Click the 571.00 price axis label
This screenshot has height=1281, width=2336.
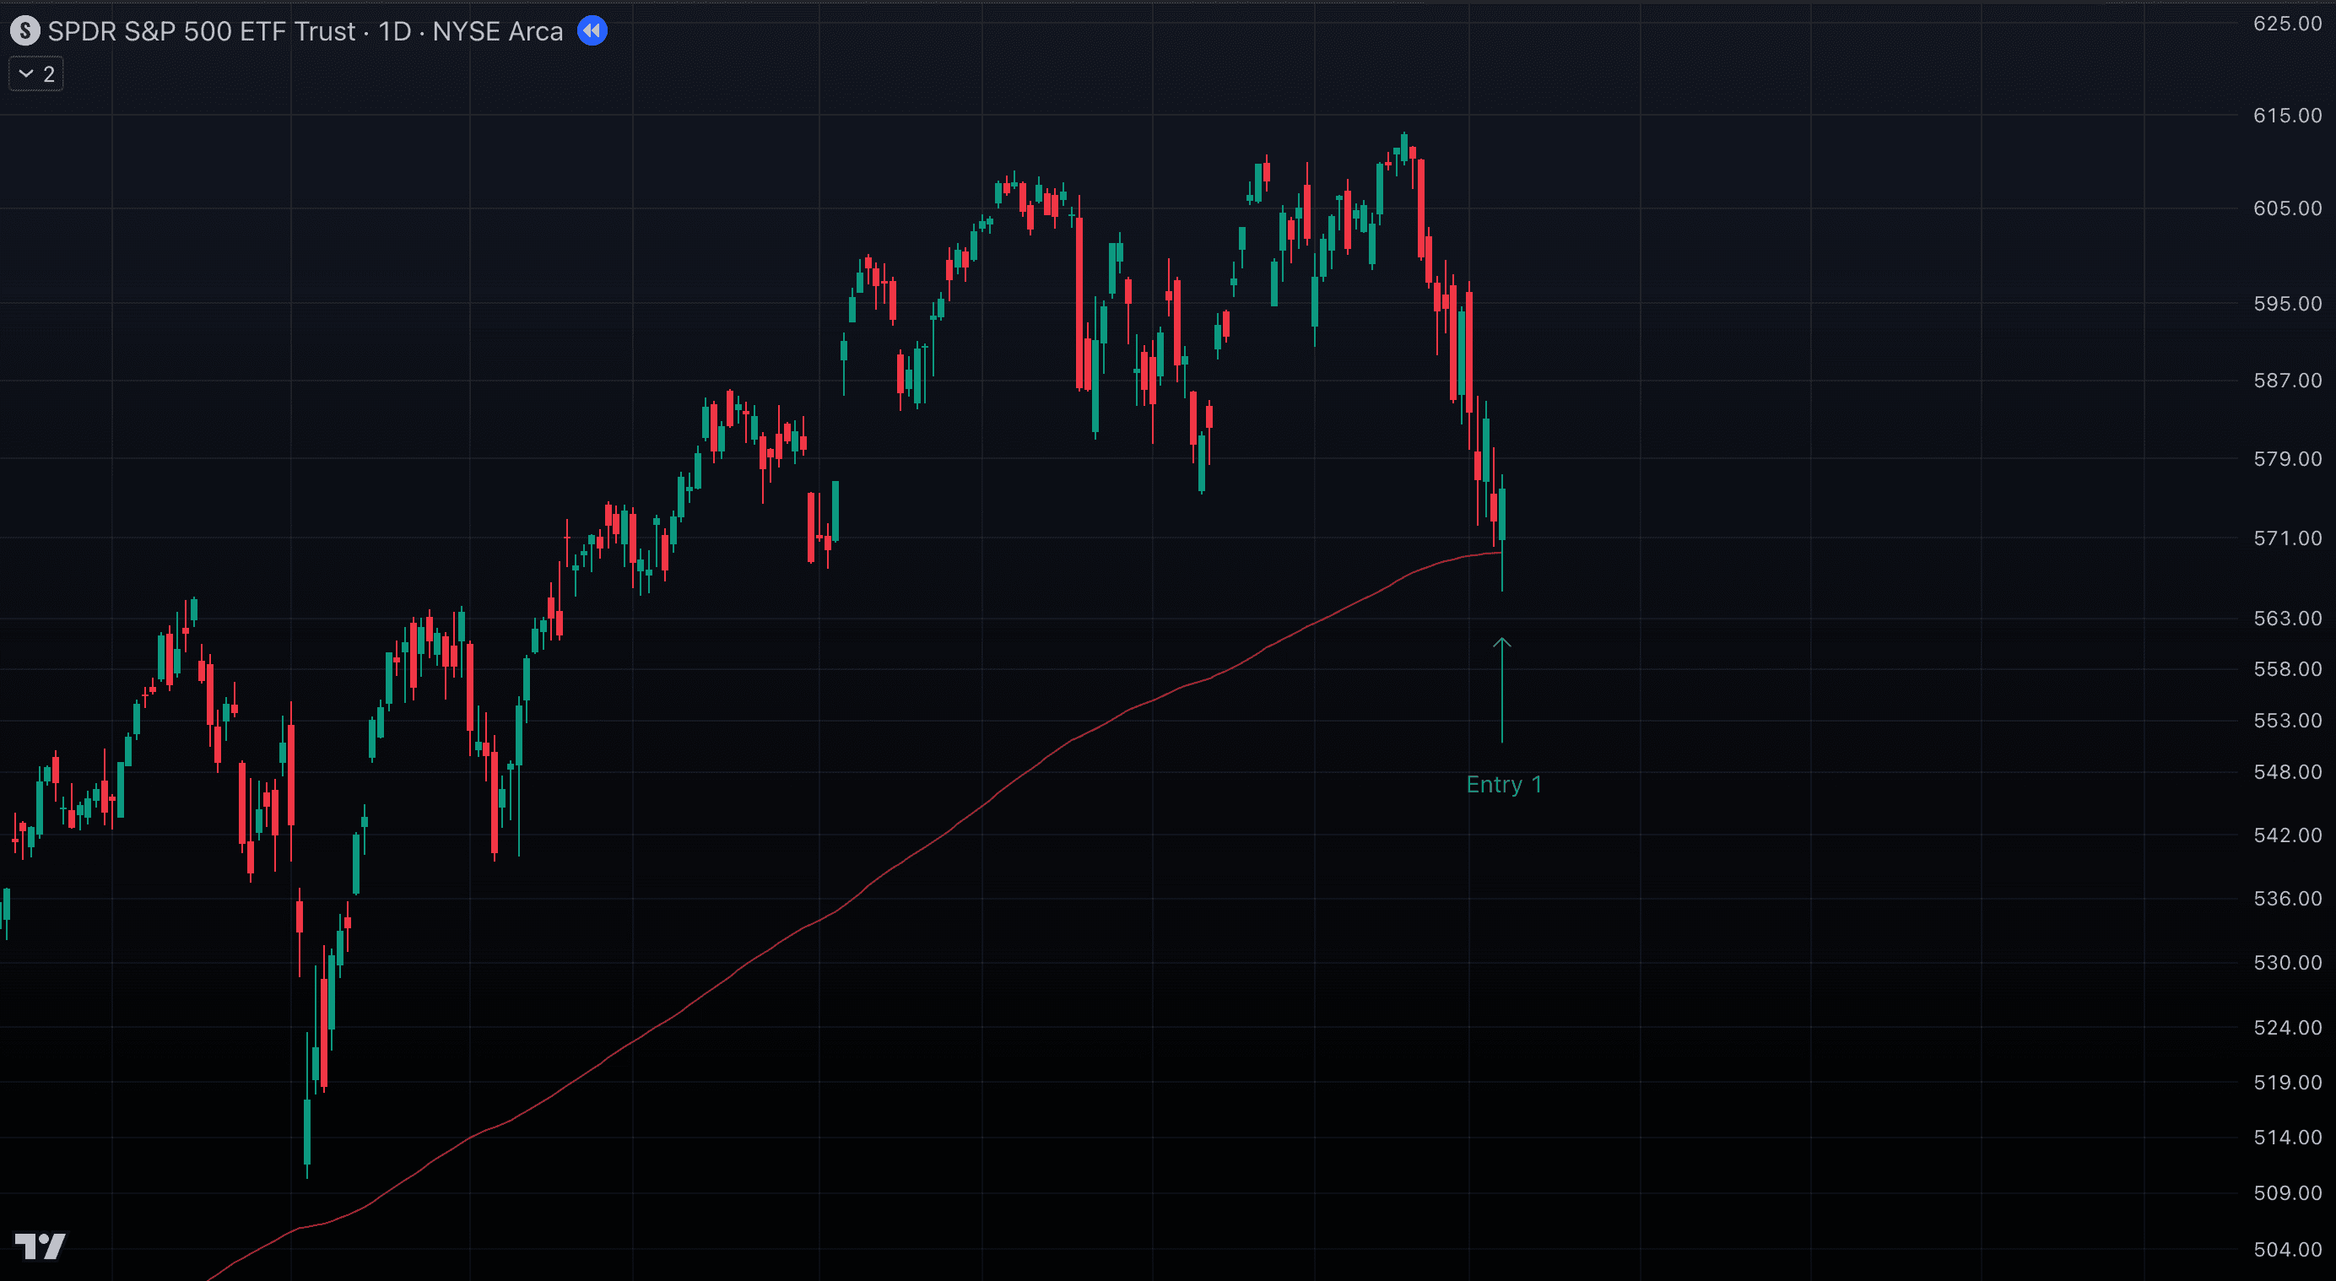point(2287,538)
